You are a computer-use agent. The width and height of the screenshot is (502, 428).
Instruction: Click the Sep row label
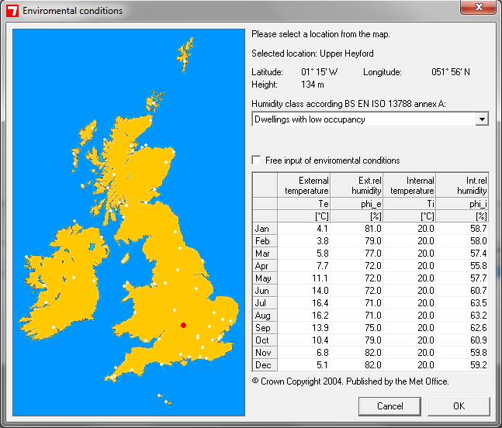pos(265,328)
